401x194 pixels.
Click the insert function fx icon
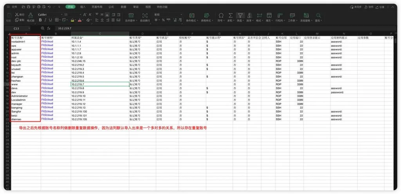click(49, 28)
